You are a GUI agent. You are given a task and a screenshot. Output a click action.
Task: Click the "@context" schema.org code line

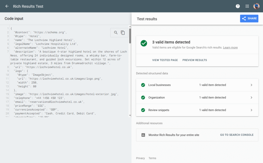coord(40,32)
